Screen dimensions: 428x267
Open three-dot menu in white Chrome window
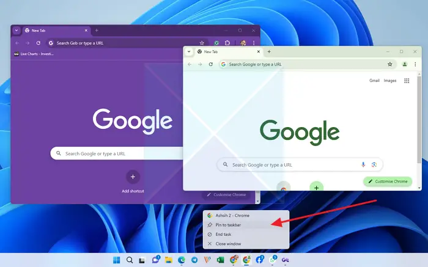(415, 64)
